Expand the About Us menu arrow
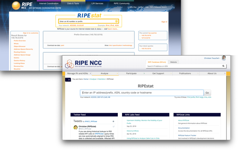238x150 pixels. click(x=225, y=74)
